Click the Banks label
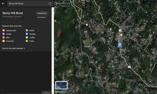Image resolution: width=157 pixels, height=94 pixels. tap(32, 31)
